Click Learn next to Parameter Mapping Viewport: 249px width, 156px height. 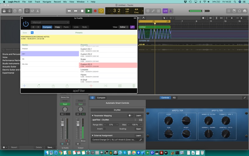point(139,115)
